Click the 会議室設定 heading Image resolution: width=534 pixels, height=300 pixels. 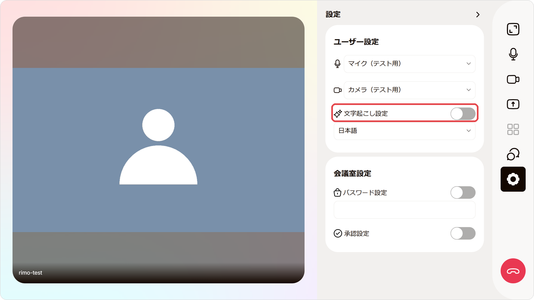(353, 173)
